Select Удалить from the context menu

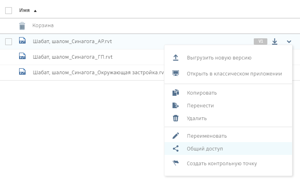[x=197, y=119]
